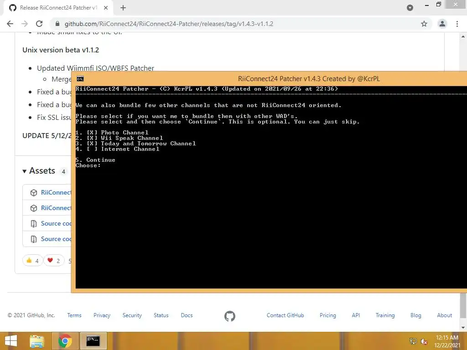Click the first RiiConnect asset package icon
The width and height of the screenshot is (467, 350).
click(x=34, y=193)
